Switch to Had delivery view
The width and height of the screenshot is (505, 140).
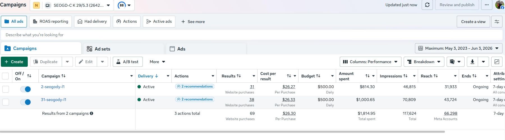tap(92, 22)
